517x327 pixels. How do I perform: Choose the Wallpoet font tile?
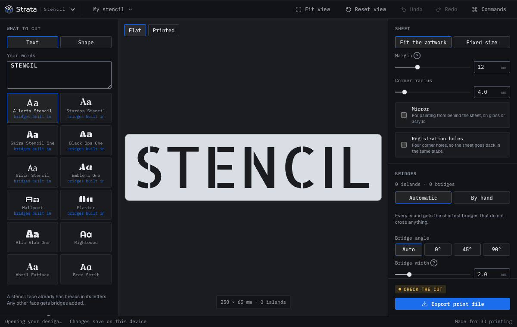coord(32,205)
